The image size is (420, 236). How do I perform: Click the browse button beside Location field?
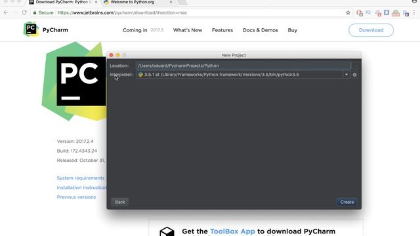[x=355, y=66]
